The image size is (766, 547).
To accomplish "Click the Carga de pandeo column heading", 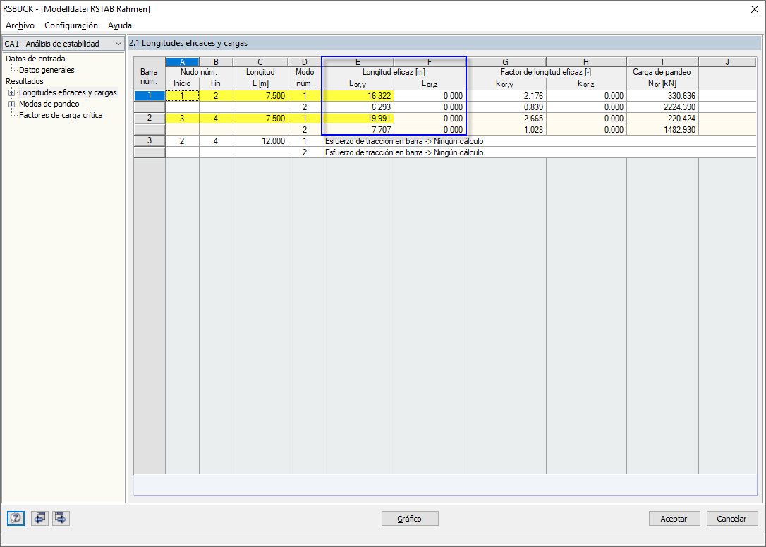I will (x=662, y=72).
